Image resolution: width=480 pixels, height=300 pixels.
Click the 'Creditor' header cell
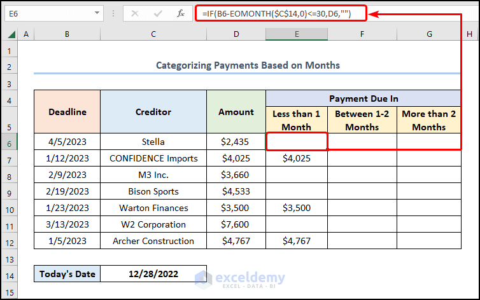click(x=153, y=111)
